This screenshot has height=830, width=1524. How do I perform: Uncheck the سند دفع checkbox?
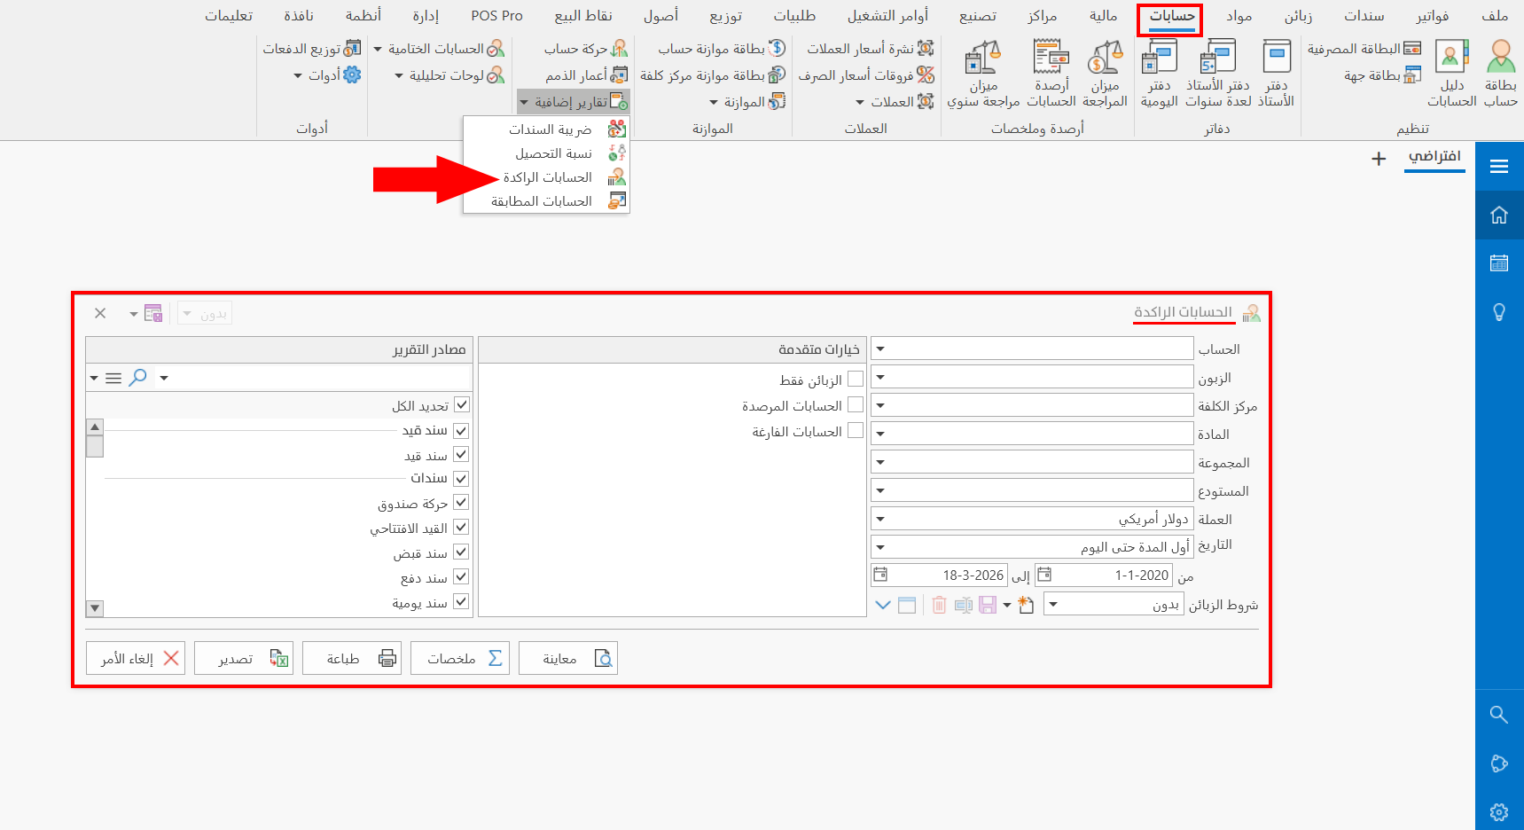click(461, 577)
